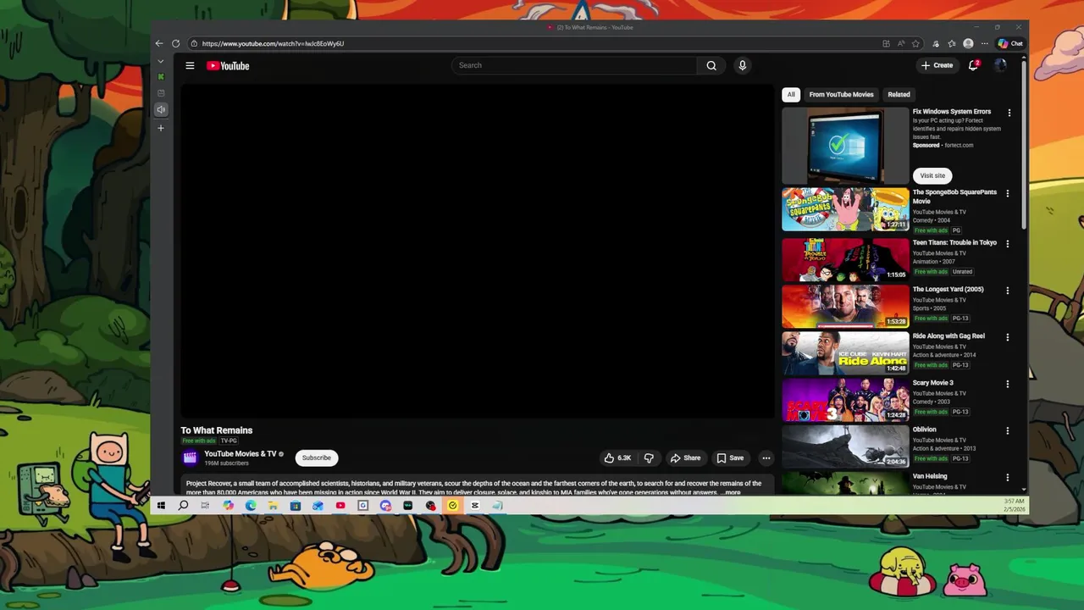Click the search magnifier button
The height and width of the screenshot is (610, 1084).
coord(711,65)
